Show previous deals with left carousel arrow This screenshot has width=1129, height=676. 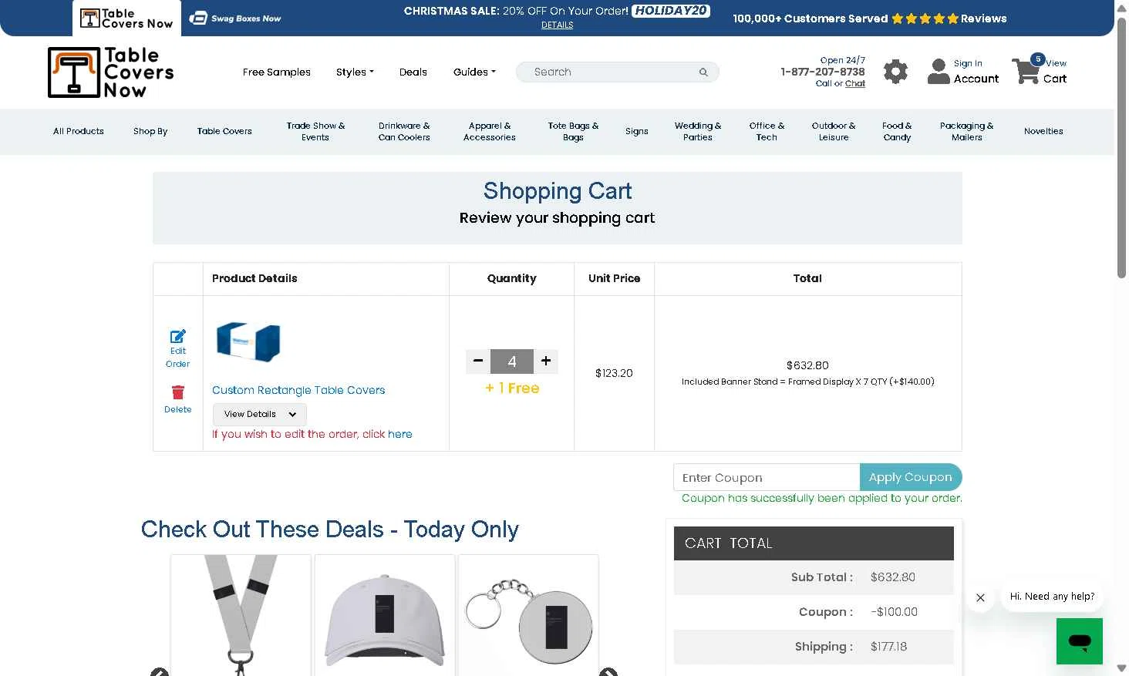pyautogui.click(x=160, y=672)
